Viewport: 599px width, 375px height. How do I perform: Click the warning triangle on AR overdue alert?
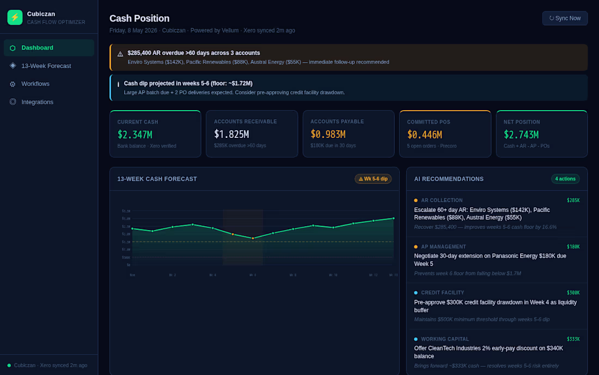tap(120, 54)
